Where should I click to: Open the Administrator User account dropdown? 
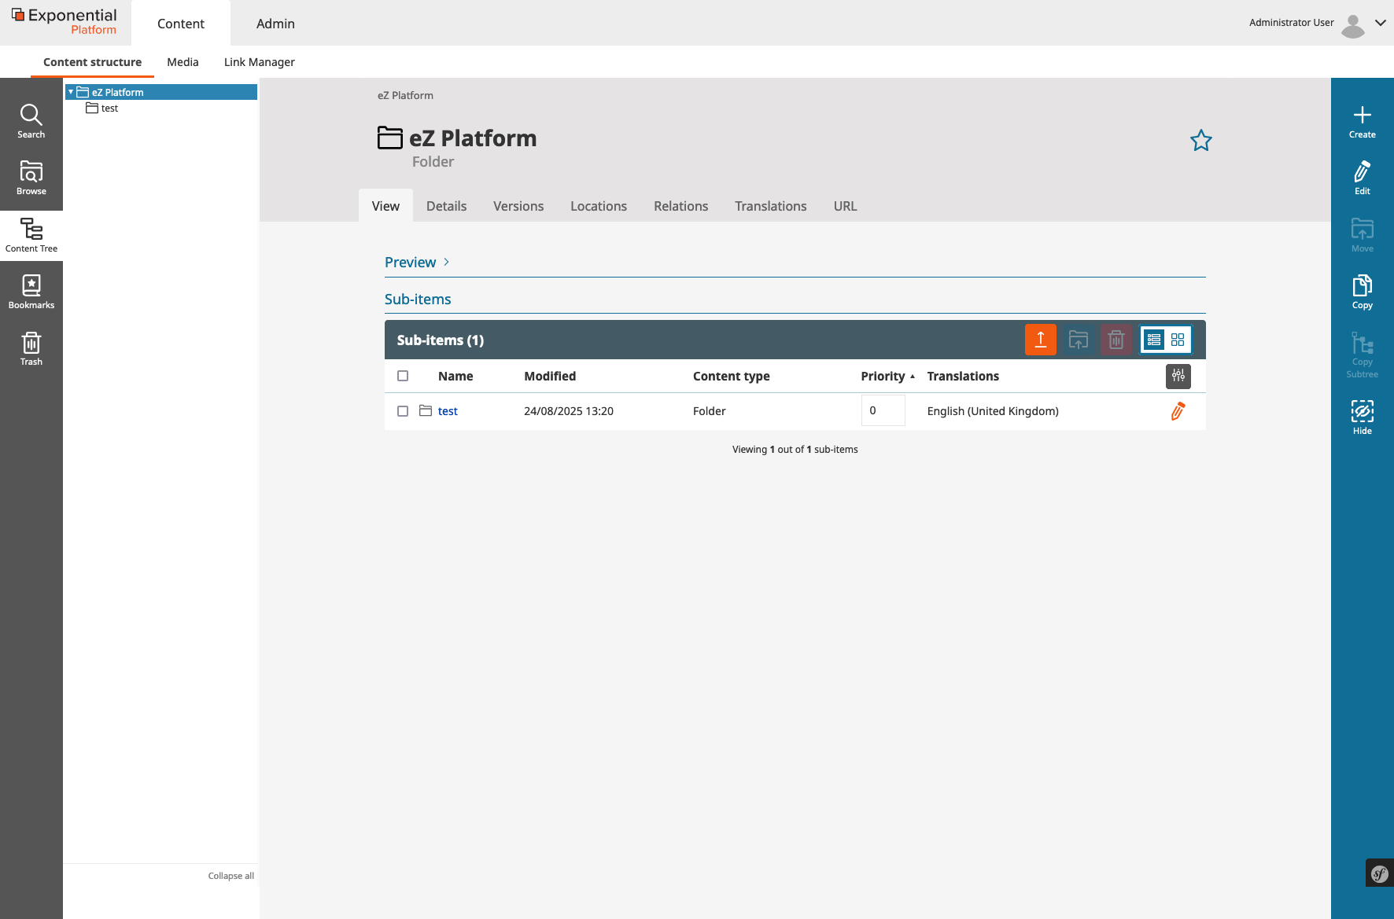click(x=1381, y=23)
